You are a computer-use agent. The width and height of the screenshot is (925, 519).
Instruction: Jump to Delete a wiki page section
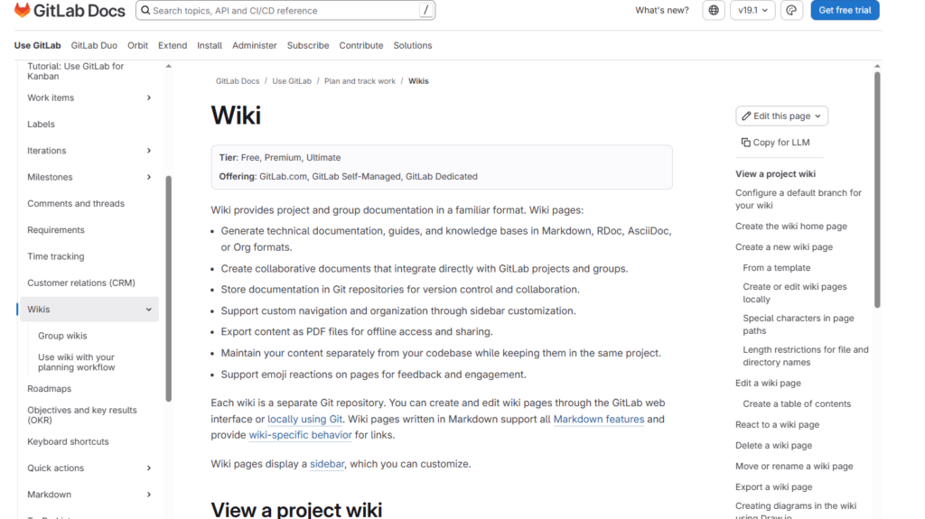point(773,445)
